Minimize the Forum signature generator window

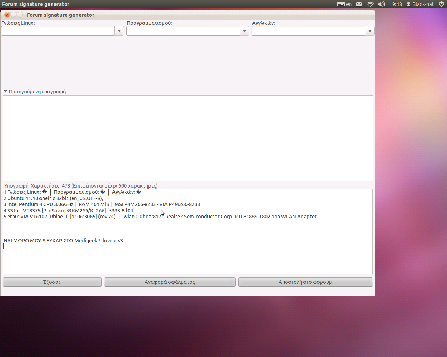pyautogui.click(x=13, y=15)
